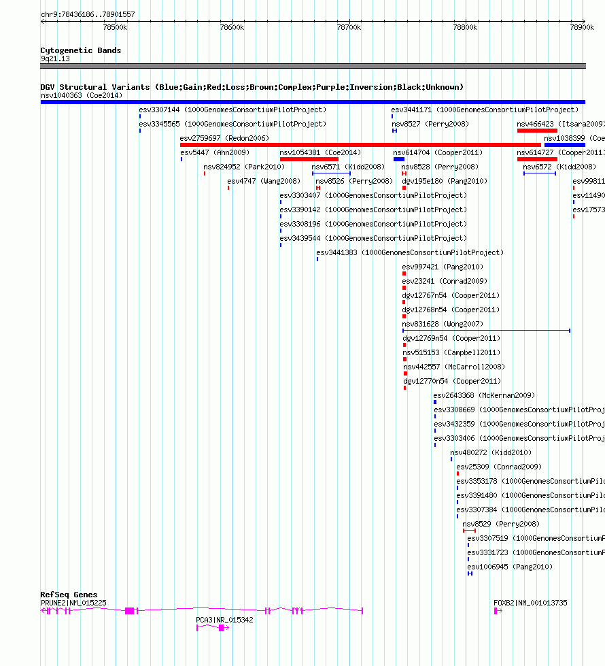605x666 pixels.
Task: Click the nsv480272 (Kidd2010) label
Action: click(x=491, y=453)
